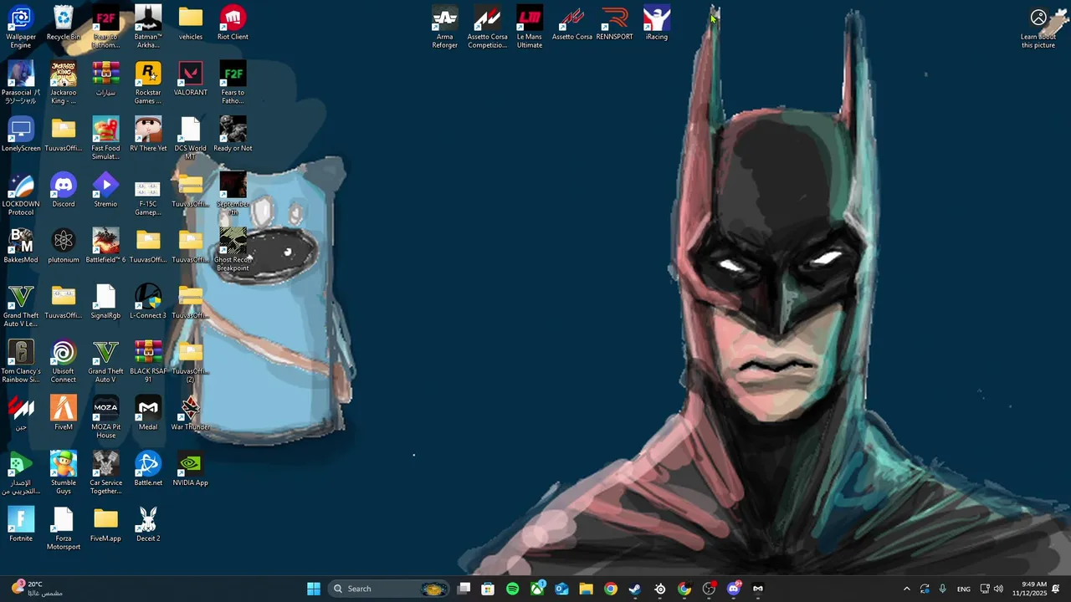
Task: Launch Stumble Guys from the desktop
Action: click(64, 473)
